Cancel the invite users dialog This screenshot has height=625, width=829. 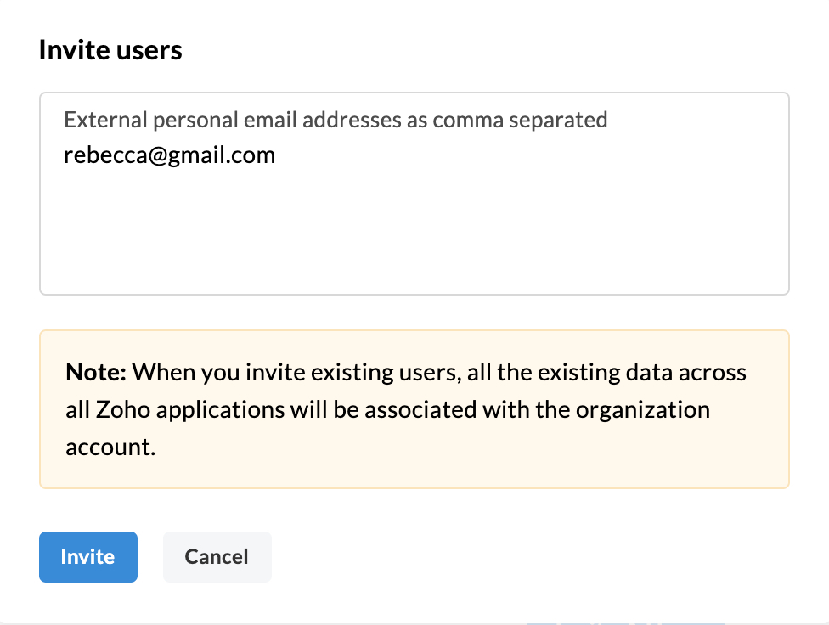217,557
